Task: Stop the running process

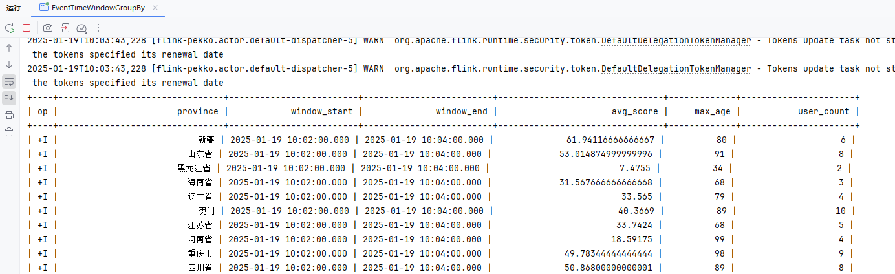Action: pyautogui.click(x=27, y=28)
